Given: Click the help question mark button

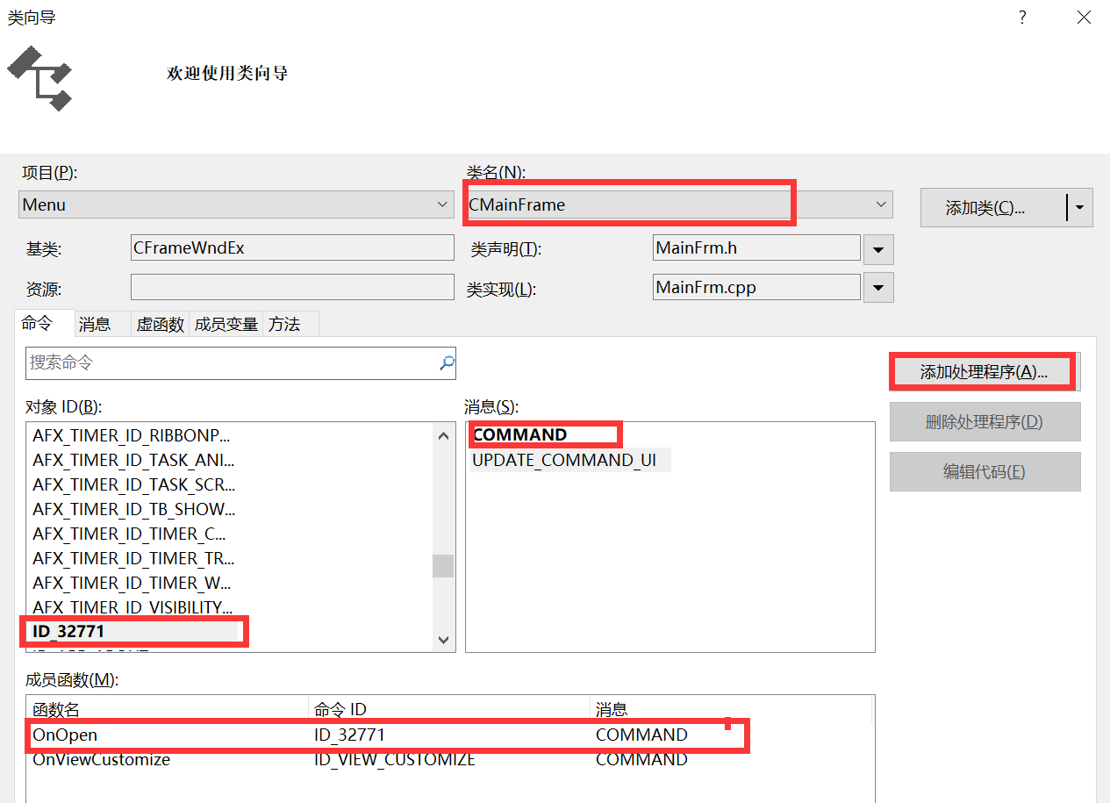Looking at the screenshot, I should [x=1022, y=18].
